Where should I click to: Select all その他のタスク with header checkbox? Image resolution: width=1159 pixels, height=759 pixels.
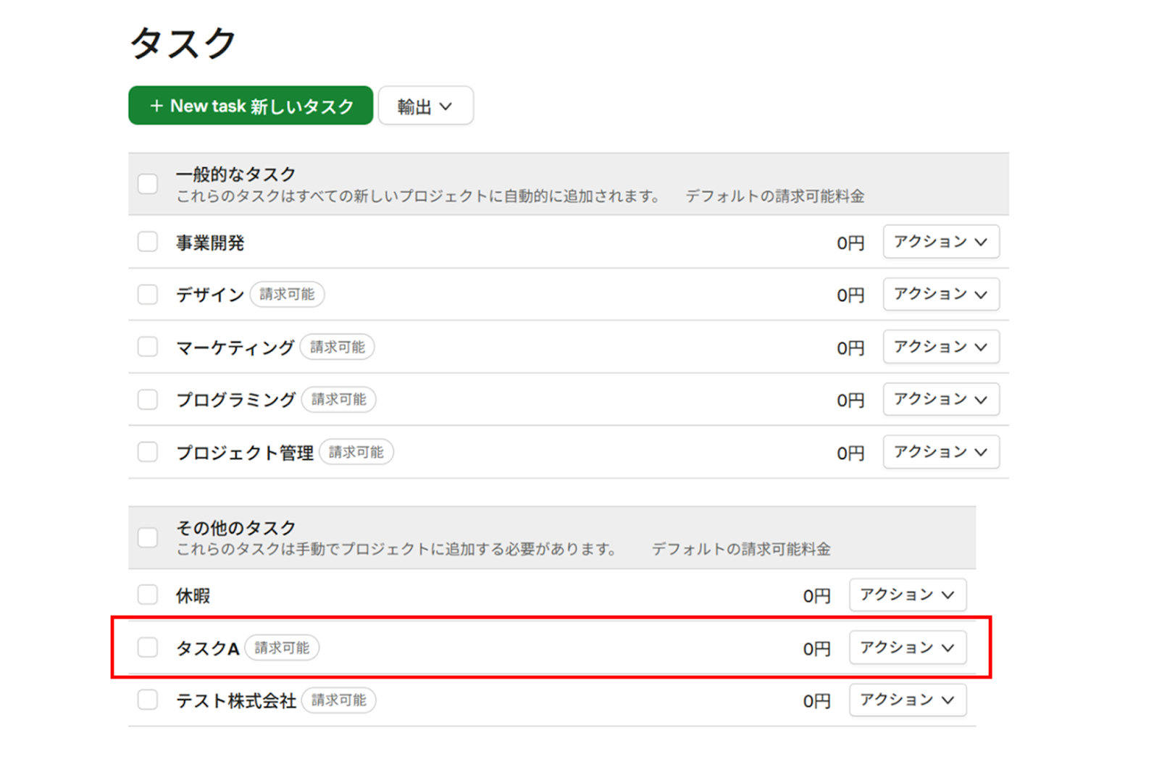tap(148, 537)
